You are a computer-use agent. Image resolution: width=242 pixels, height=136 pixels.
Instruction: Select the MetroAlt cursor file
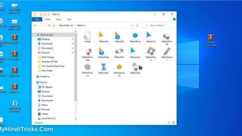point(103,37)
